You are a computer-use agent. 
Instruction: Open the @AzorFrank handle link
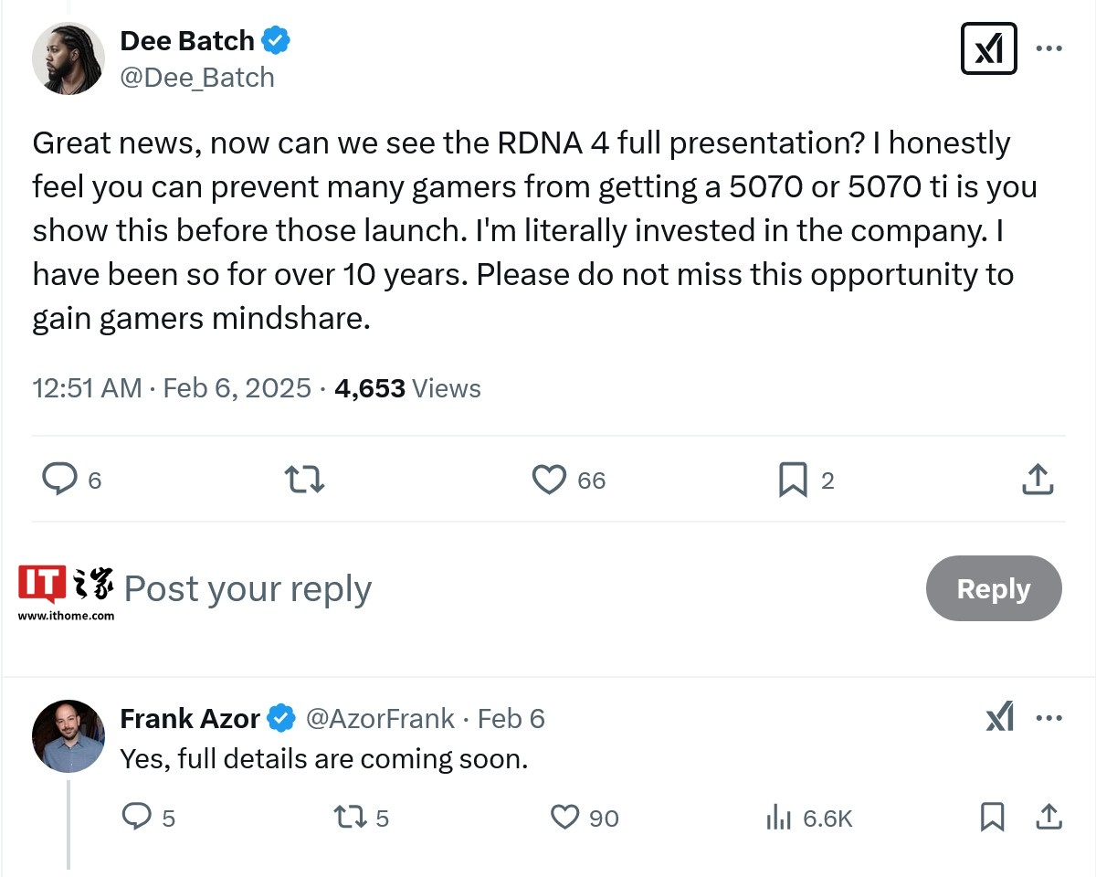coord(379,719)
